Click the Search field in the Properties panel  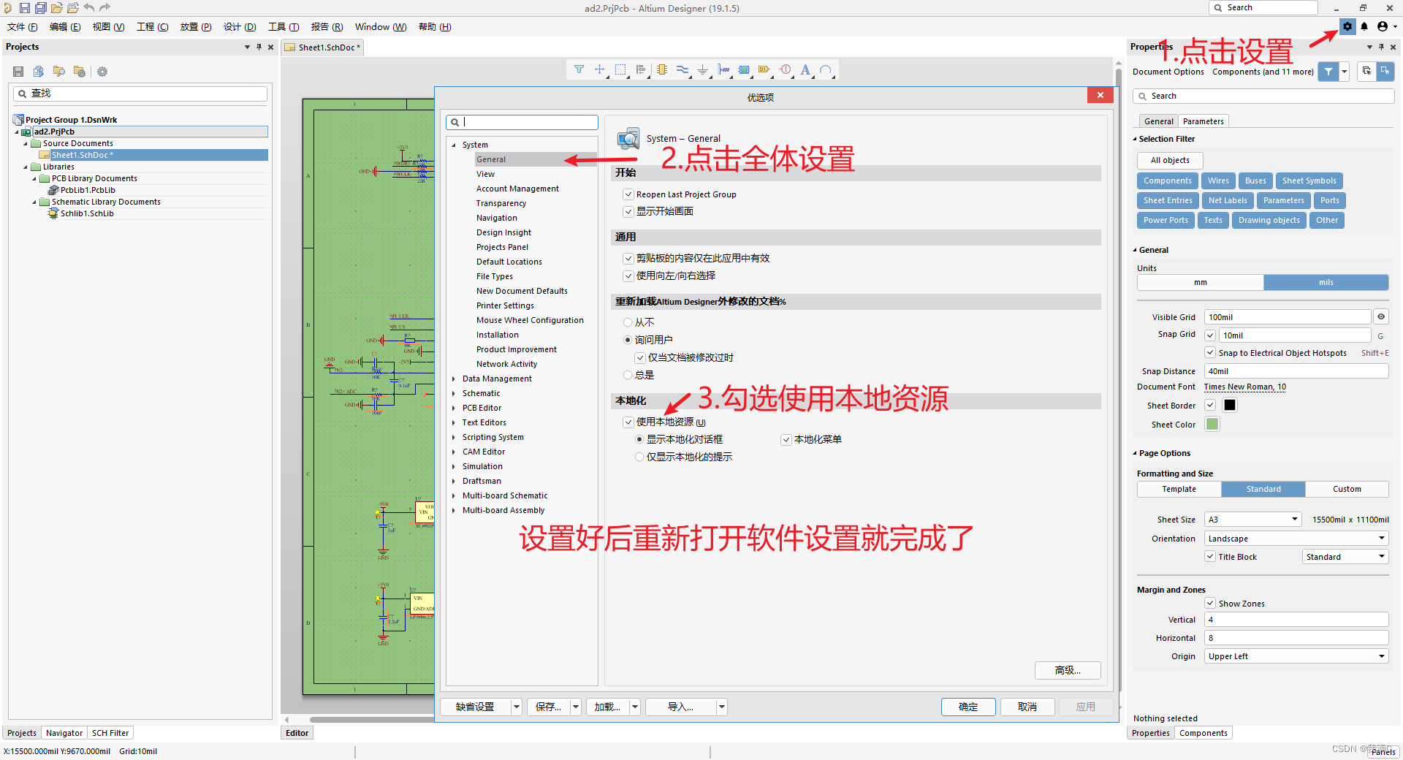point(1263,96)
